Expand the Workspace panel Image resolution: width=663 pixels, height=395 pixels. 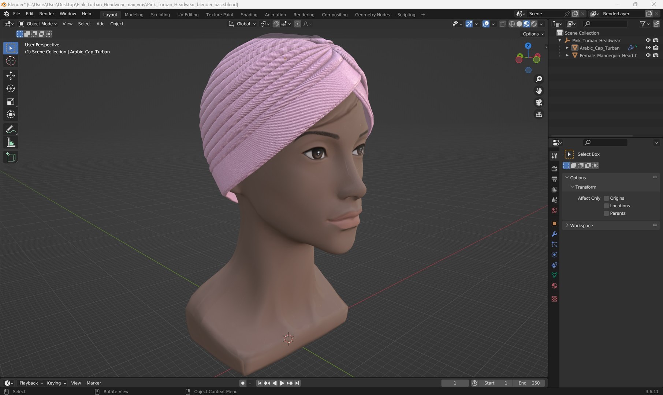(x=581, y=226)
